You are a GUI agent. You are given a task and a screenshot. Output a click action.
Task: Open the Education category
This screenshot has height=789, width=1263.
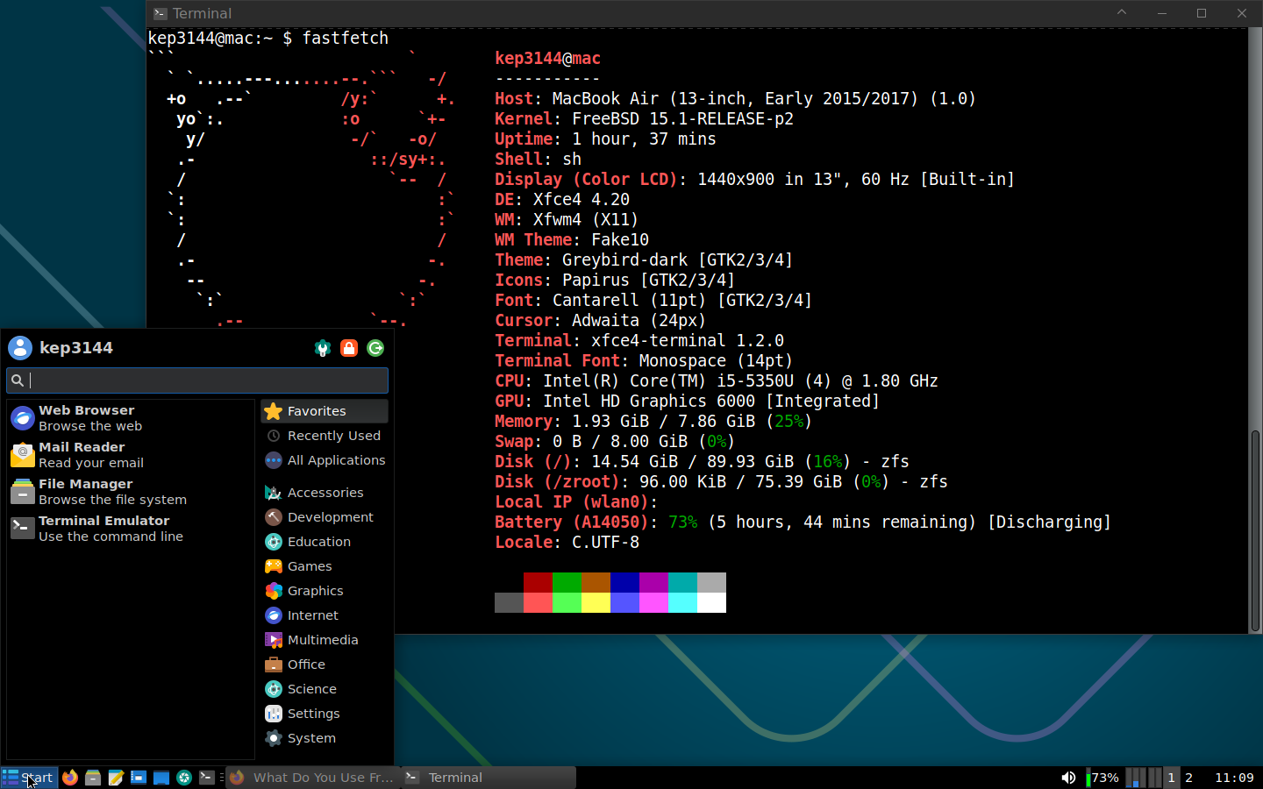pyautogui.click(x=325, y=542)
